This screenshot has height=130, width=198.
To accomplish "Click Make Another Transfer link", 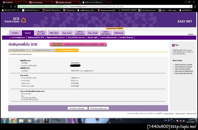I will tap(183, 65).
